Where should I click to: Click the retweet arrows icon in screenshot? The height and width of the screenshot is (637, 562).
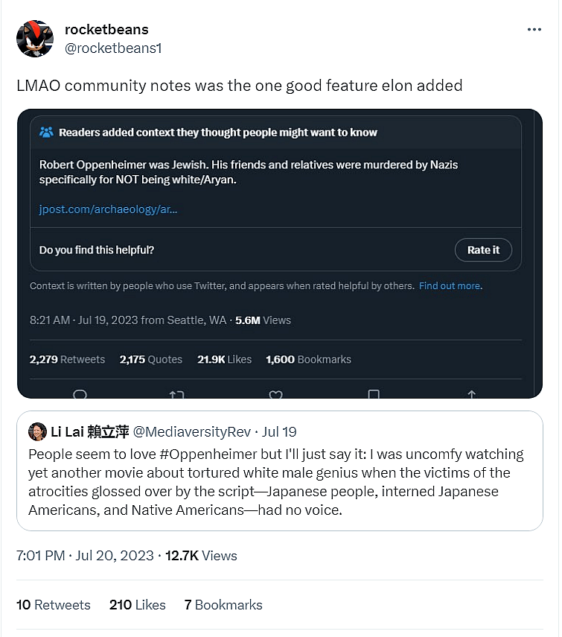176,393
